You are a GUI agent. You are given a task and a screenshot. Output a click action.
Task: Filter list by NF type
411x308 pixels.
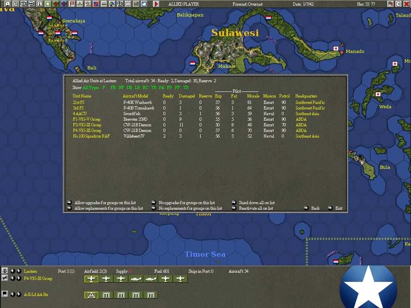coord(121,87)
